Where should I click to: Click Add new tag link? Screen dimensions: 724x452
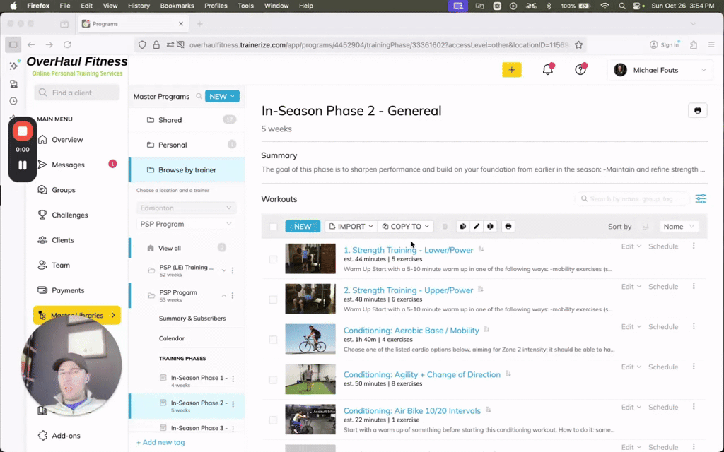pyautogui.click(x=160, y=442)
